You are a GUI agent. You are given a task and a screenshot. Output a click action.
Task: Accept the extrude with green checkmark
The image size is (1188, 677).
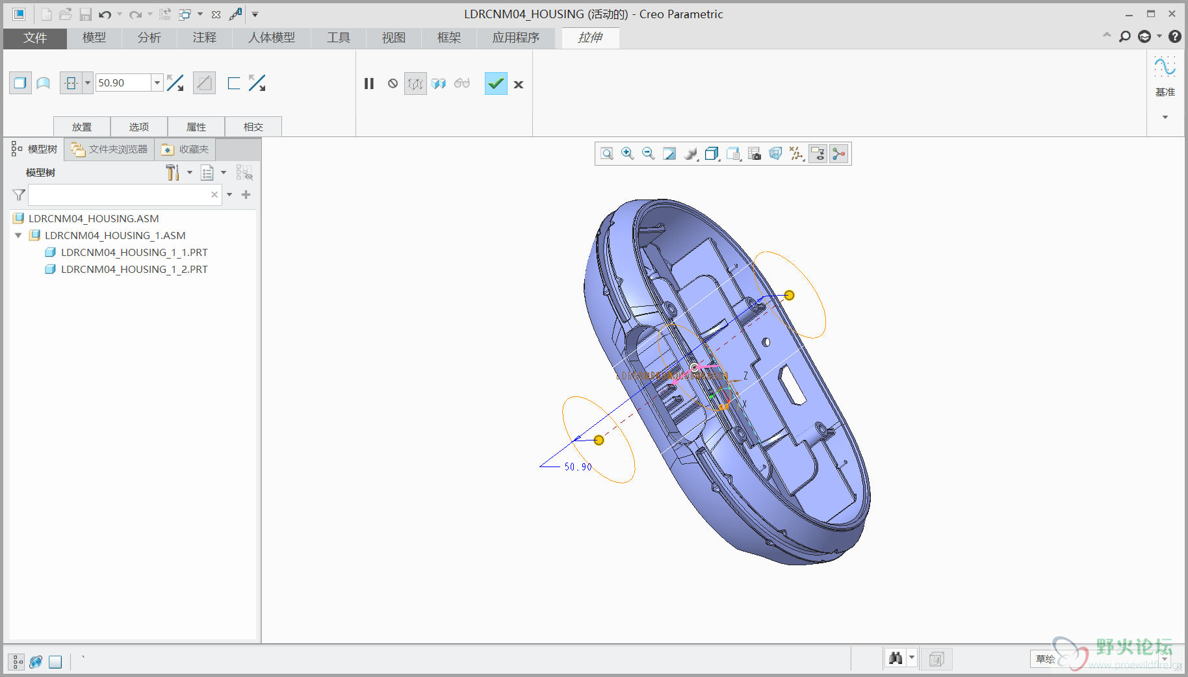496,84
